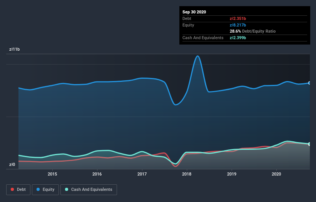Click the red Debt legend dot
Image resolution: width=316 pixels, height=202 pixels.
point(12,189)
